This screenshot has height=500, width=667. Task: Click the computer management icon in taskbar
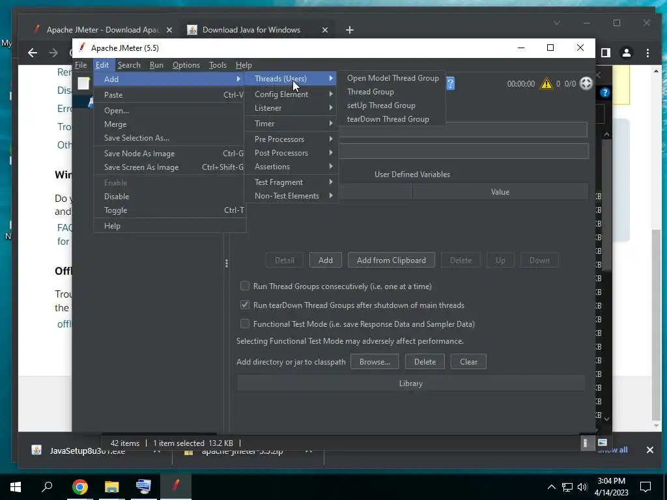pyautogui.click(x=143, y=487)
